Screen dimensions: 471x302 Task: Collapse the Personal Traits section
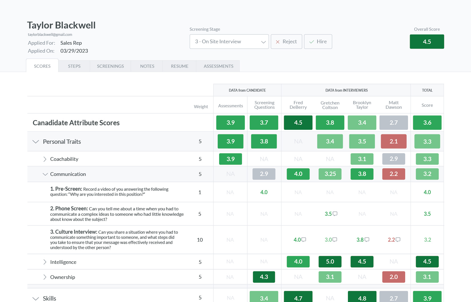click(x=35, y=141)
